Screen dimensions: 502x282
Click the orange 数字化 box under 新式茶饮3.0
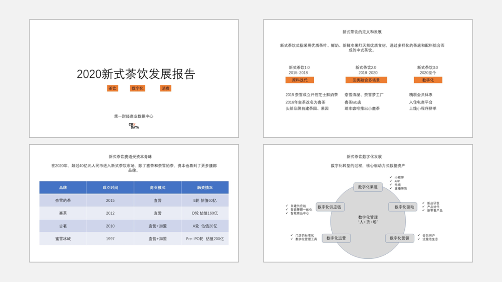point(428,80)
